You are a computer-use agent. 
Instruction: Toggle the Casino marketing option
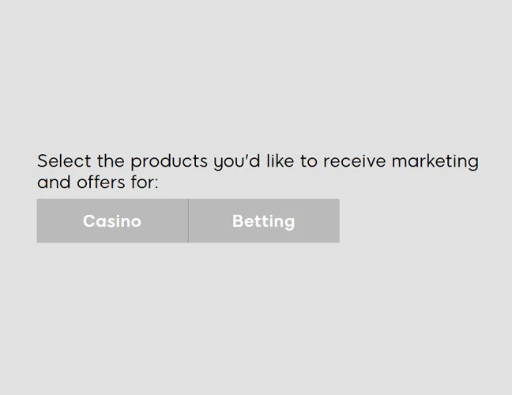tap(113, 220)
